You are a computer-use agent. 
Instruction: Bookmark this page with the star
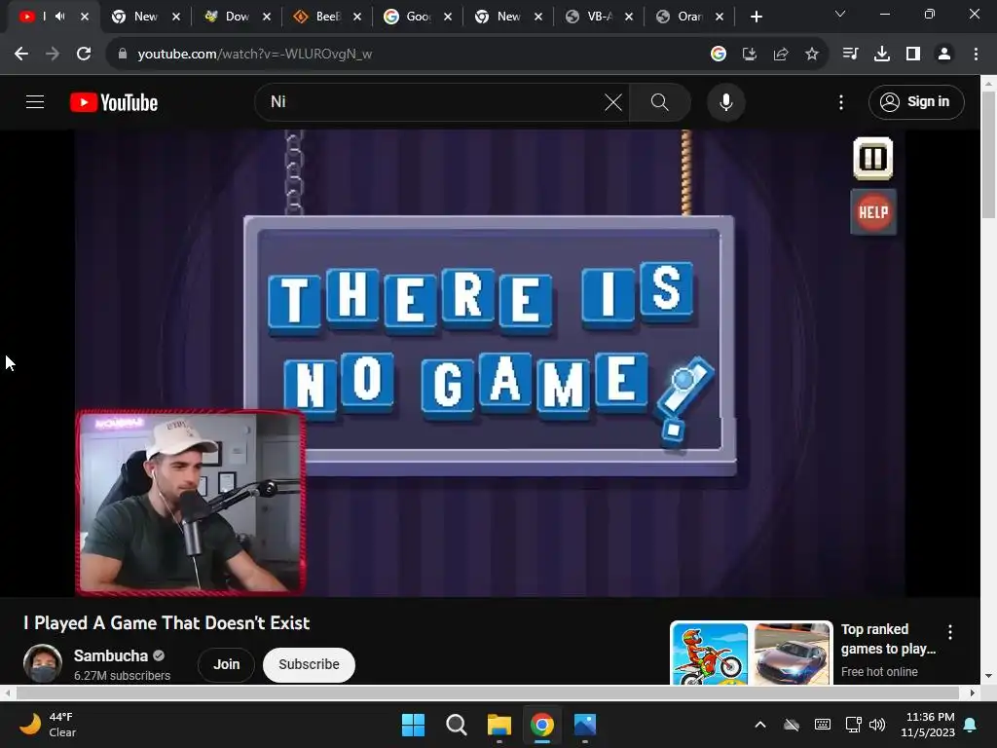812,55
